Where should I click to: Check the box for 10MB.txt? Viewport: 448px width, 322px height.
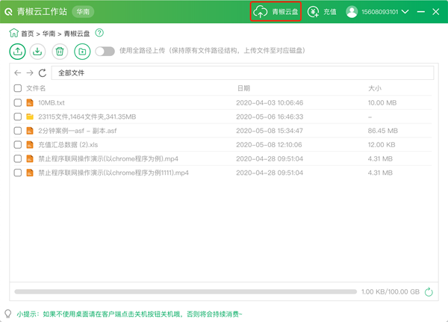(x=18, y=102)
